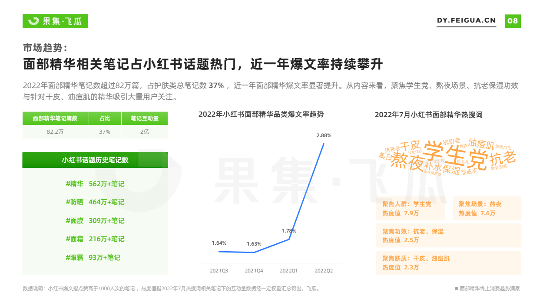Open the DY.FEIGUA.CN link

[466, 20]
